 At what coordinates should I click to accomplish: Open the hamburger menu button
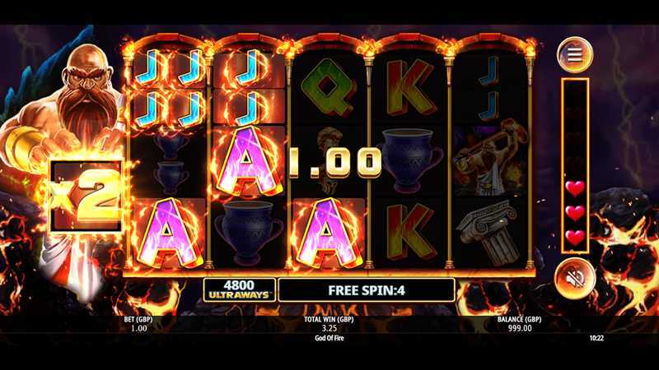[x=574, y=54]
